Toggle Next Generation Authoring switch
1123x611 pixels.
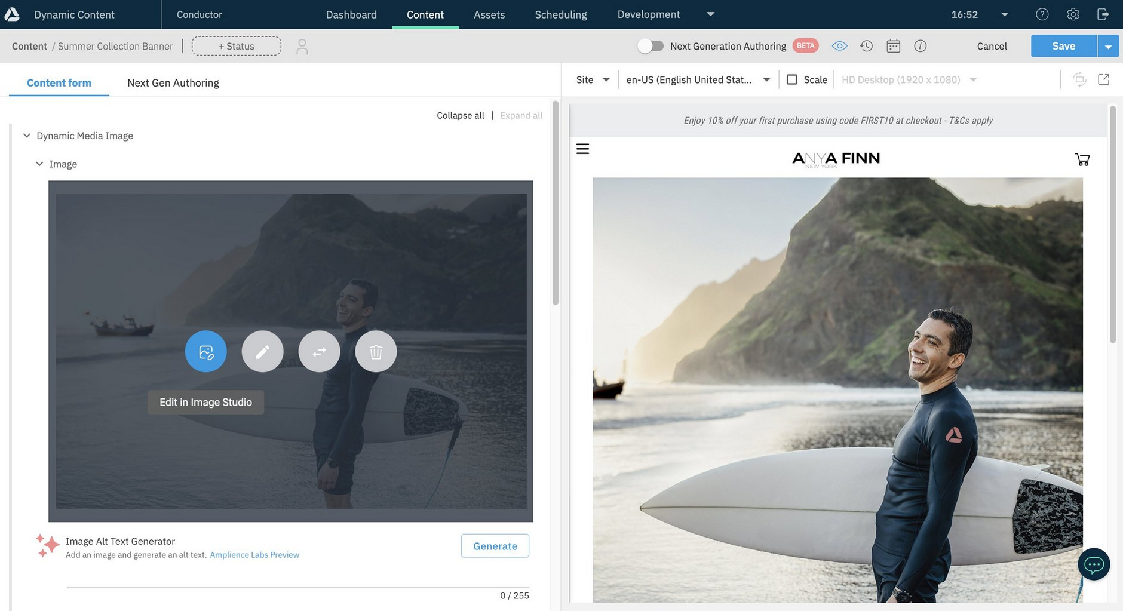click(x=650, y=46)
